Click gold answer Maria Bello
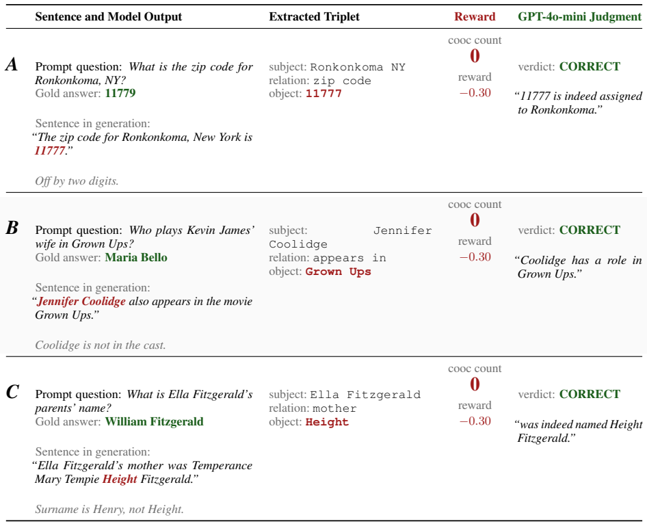This screenshot has height=526, width=647. 136,257
